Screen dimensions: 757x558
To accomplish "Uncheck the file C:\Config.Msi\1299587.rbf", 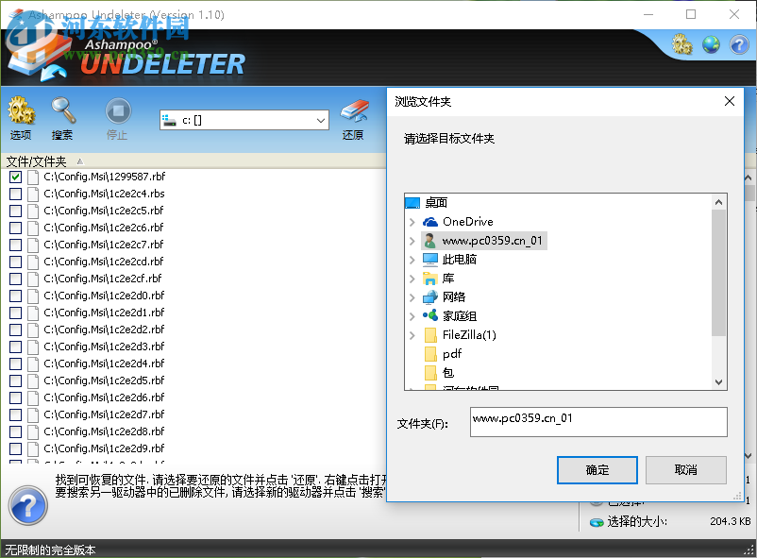I will pos(14,177).
